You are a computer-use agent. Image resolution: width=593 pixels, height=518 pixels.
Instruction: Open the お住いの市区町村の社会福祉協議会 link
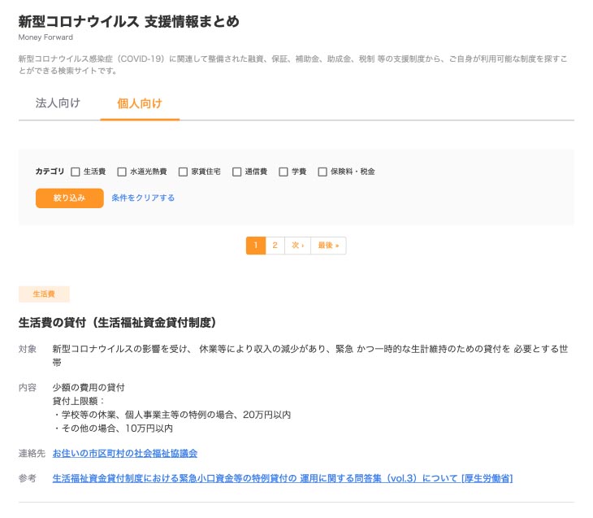click(125, 453)
